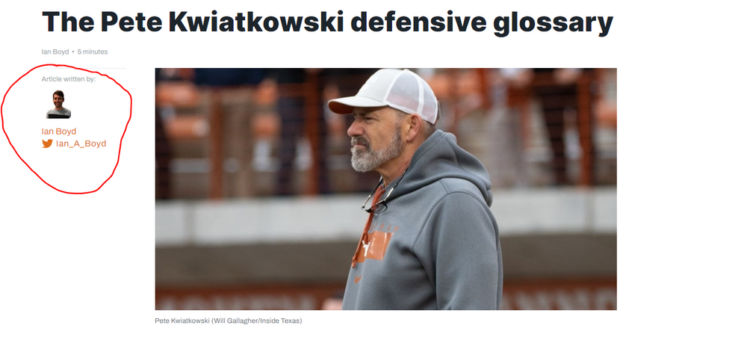
Task: Click the article headline about Pete Kwiatkowski
Action: (x=327, y=22)
